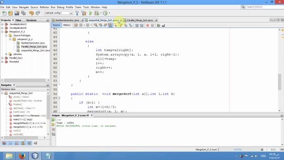This screenshot has width=284, height=160.
Task: Re-run using green arrows in Output panel
Action: pos(53,120)
